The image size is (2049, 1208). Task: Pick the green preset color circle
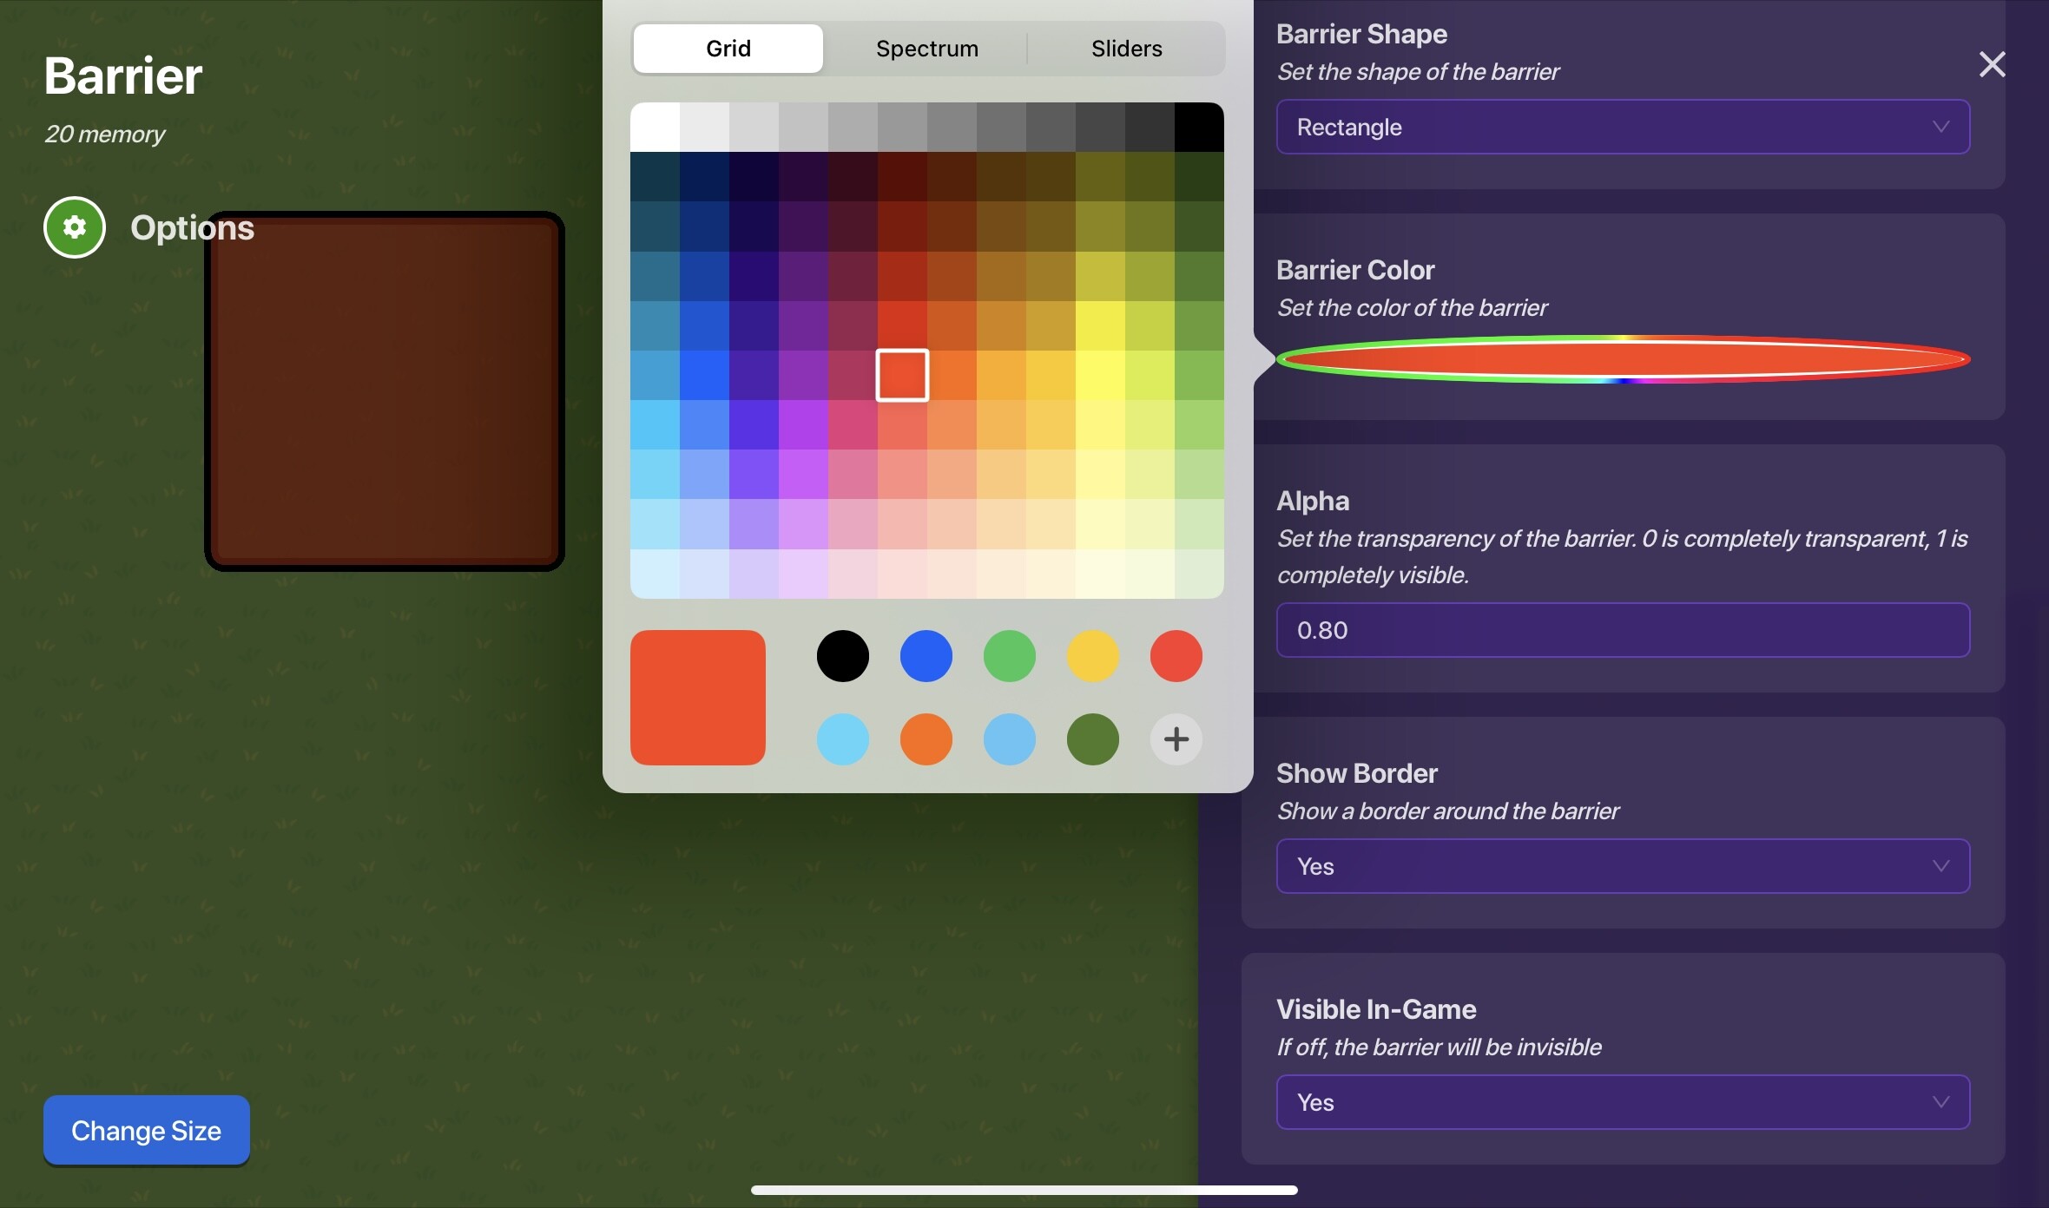click(1009, 656)
